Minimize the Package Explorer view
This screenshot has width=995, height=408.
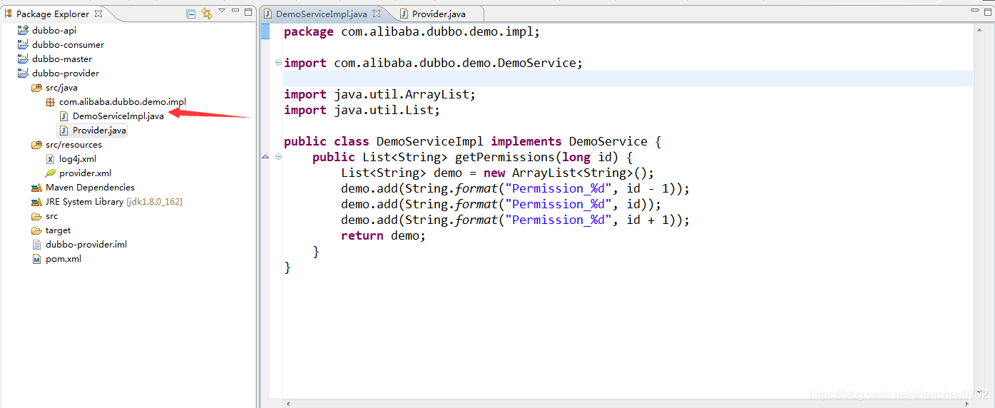point(235,11)
